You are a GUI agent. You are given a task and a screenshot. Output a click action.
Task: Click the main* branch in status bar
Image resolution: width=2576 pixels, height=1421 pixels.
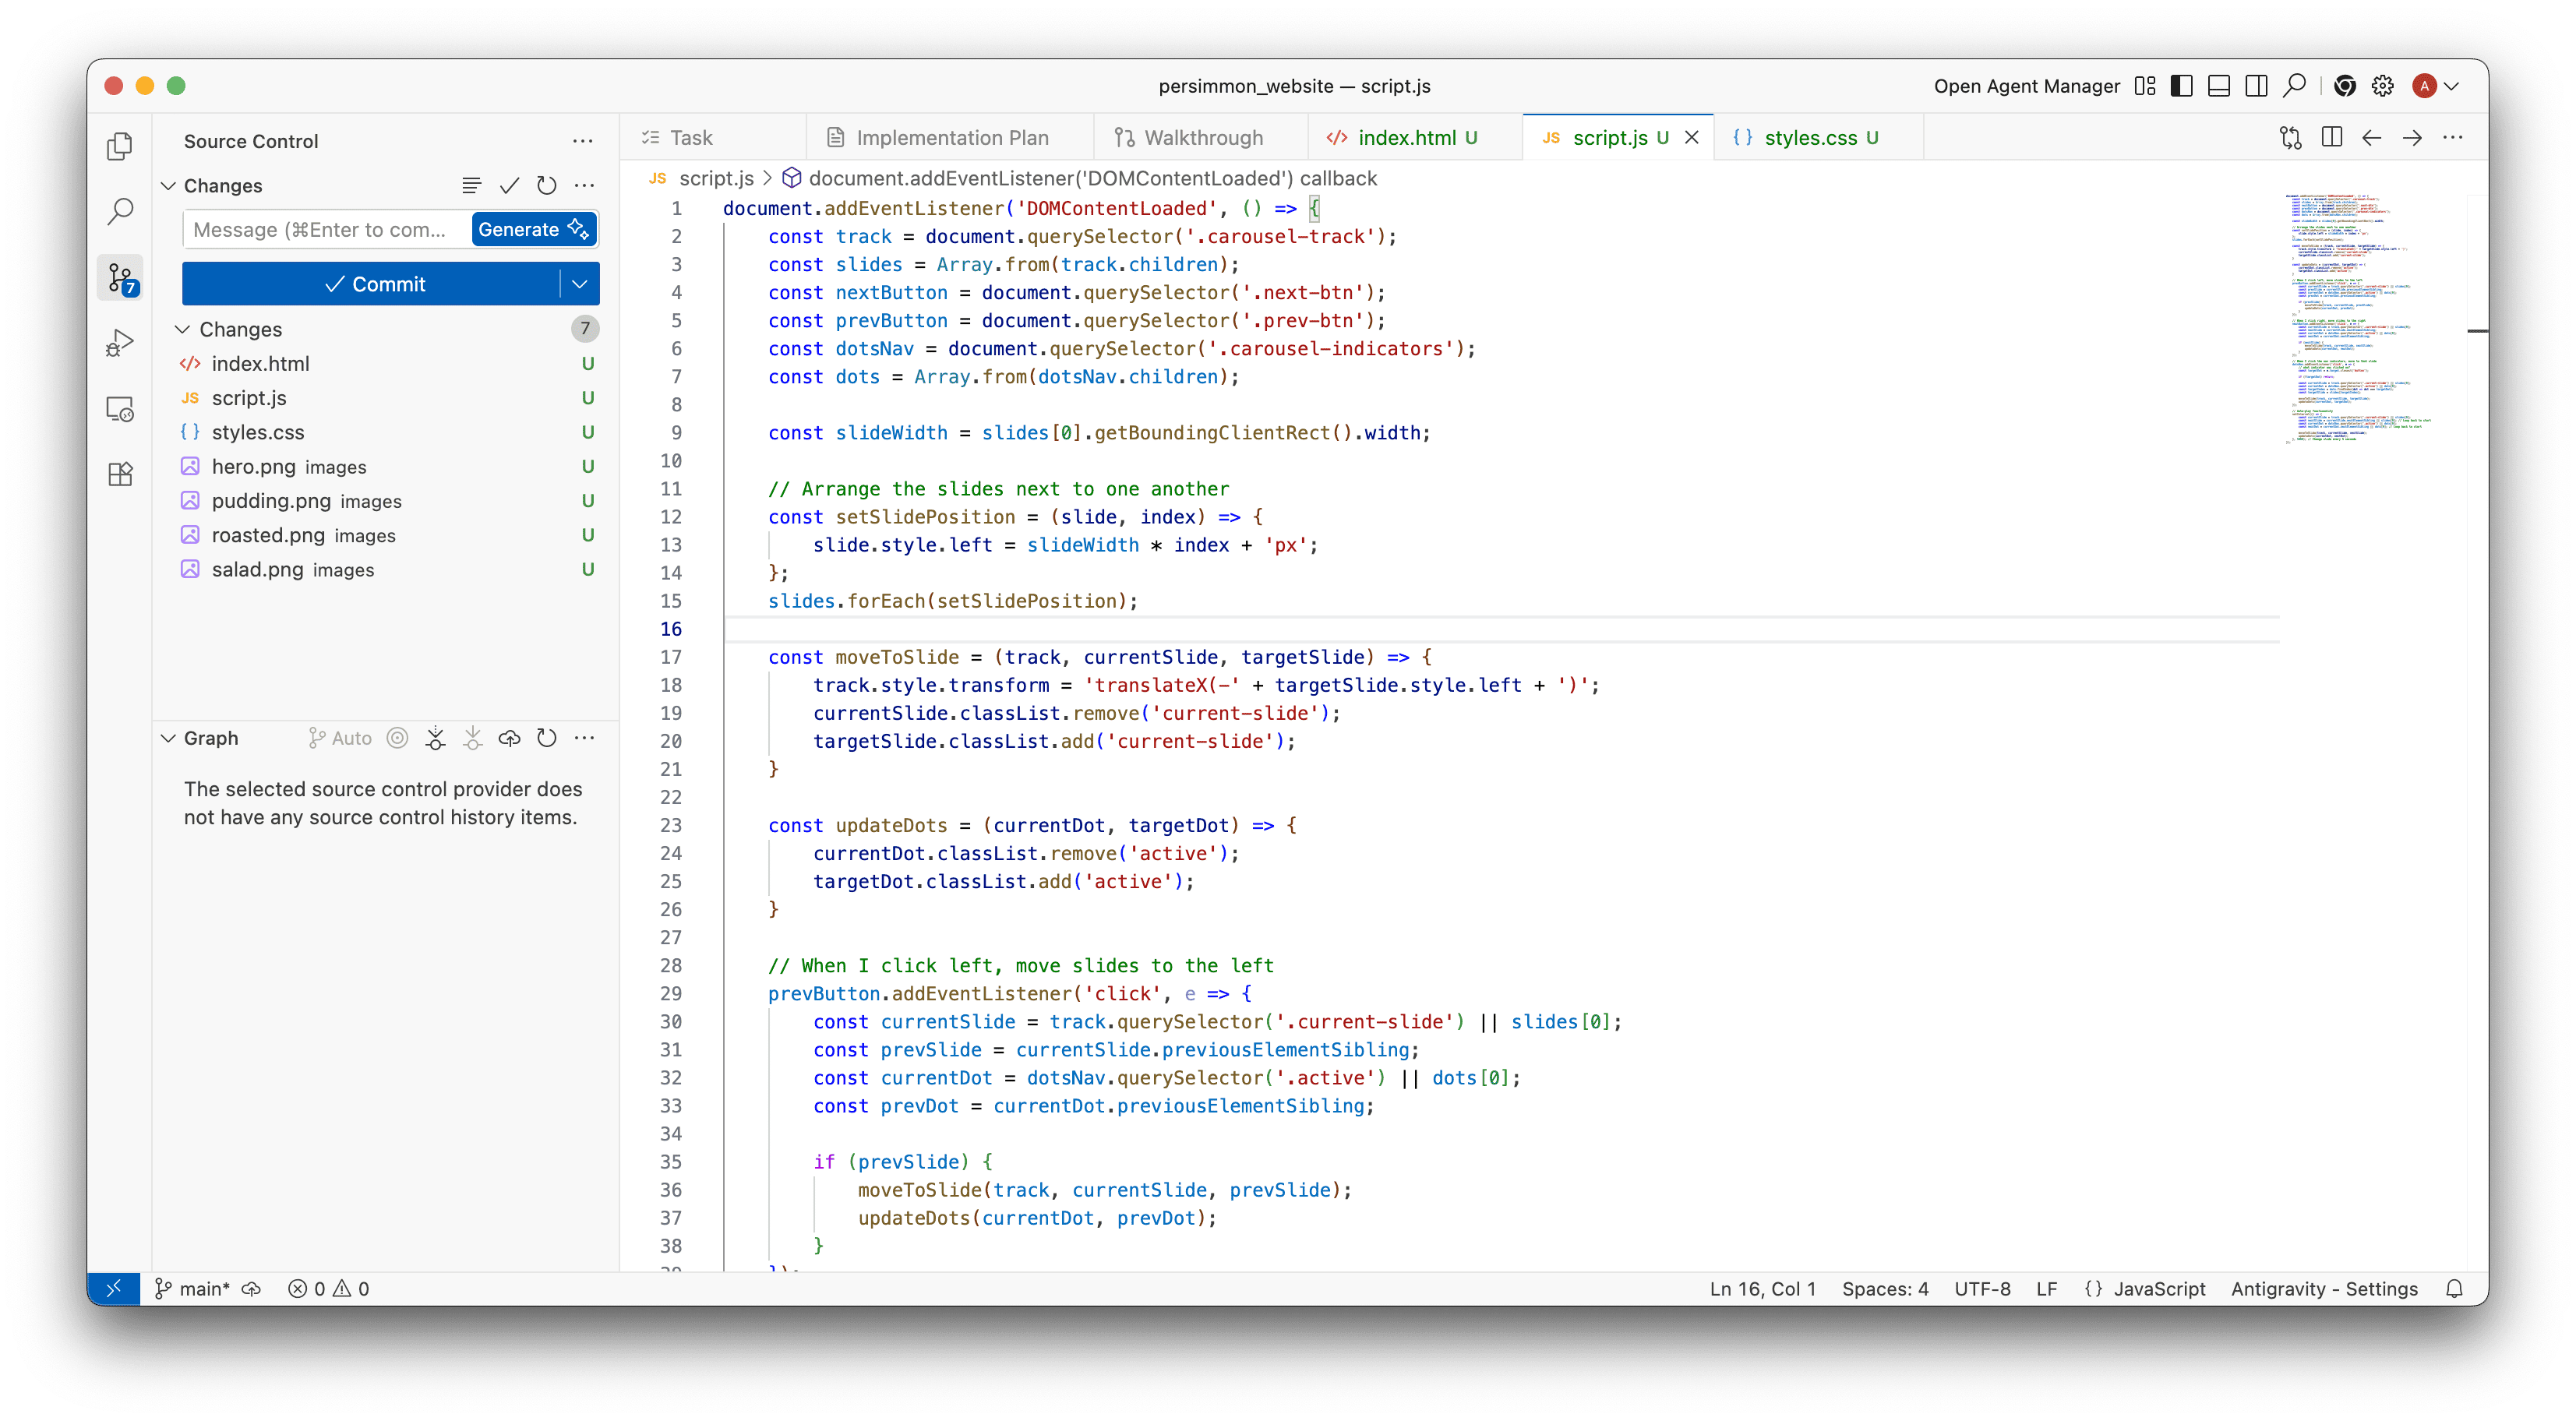(192, 1289)
